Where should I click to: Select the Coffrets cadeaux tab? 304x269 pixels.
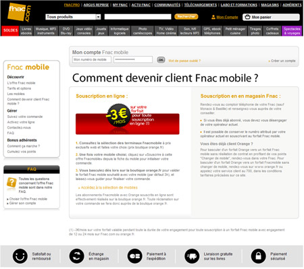[x=272, y=31]
